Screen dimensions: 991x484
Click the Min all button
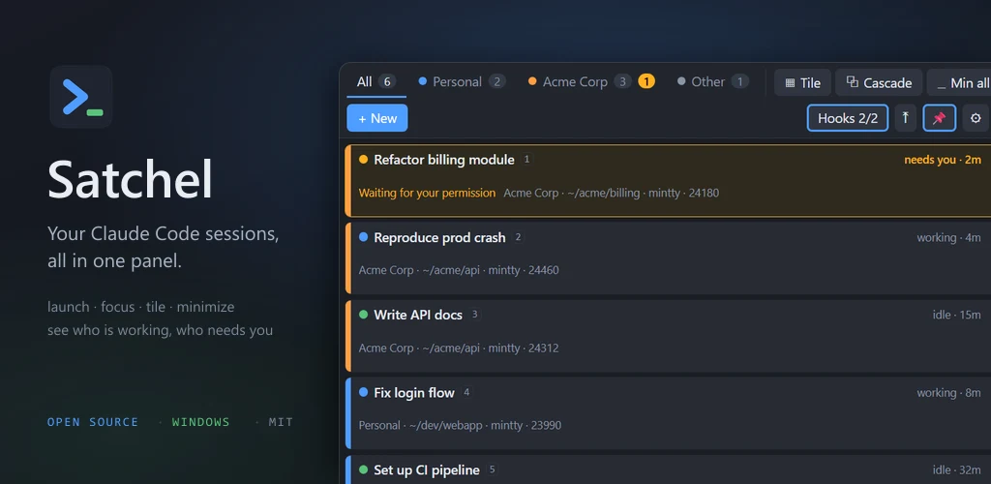click(961, 83)
